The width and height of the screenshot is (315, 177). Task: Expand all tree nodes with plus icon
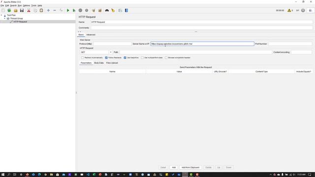48,10
